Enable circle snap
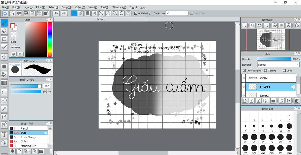This screenshot has width=301, height=155. (x=108, y=13)
